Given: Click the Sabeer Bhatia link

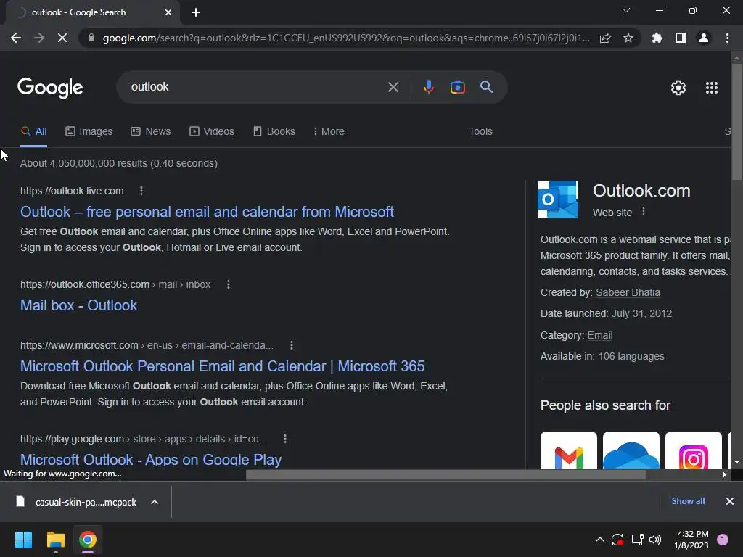Looking at the screenshot, I should click(628, 292).
